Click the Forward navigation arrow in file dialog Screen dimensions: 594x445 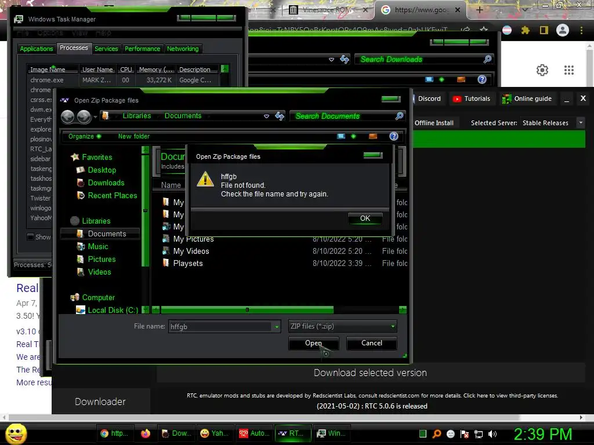click(x=84, y=116)
